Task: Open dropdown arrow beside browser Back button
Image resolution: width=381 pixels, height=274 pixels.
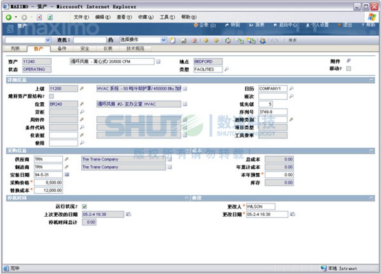Action: (16, 17)
